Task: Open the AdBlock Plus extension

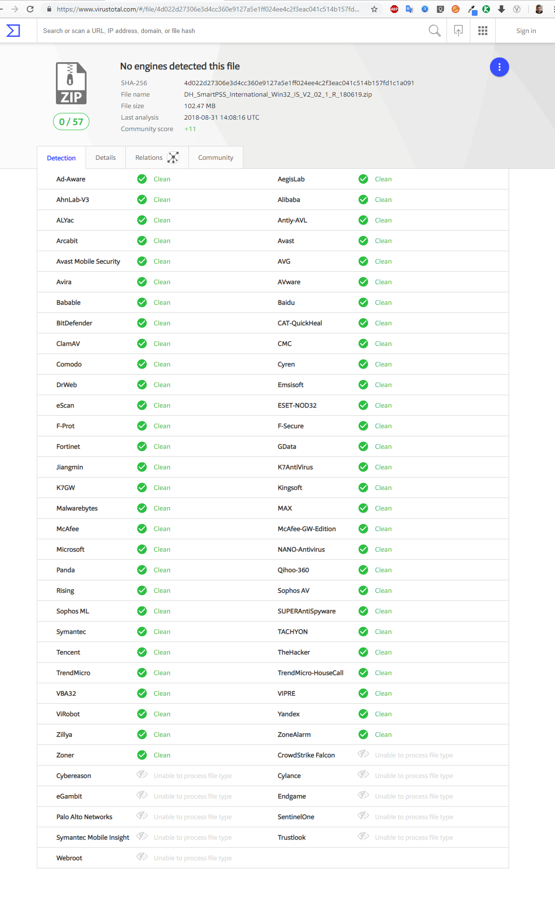Action: (394, 9)
